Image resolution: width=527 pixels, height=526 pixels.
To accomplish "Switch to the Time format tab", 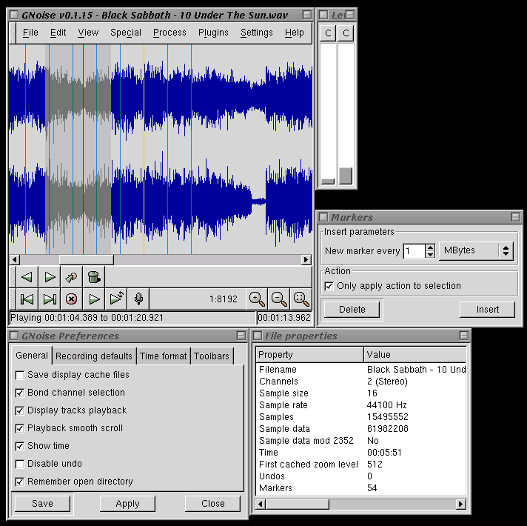I will pos(164,356).
